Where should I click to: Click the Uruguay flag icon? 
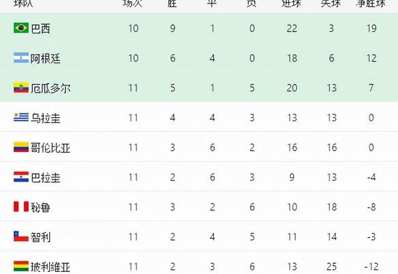[21, 117]
